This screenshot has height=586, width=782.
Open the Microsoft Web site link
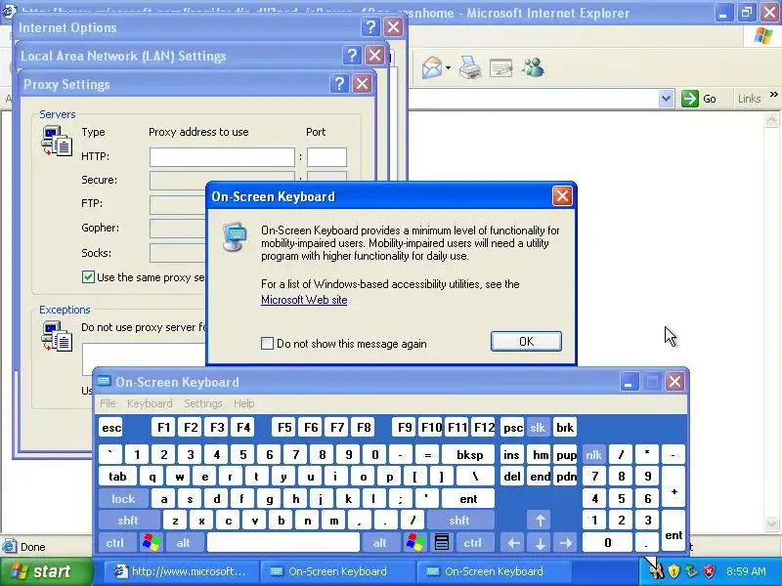[x=304, y=300]
